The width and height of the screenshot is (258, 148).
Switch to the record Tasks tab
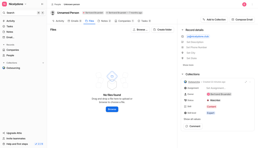click(144, 21)
